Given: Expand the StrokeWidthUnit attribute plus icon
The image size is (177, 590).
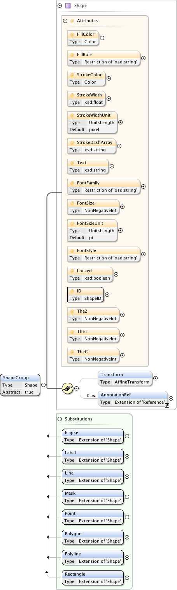Looking at the screenshot, I should 120,122.
